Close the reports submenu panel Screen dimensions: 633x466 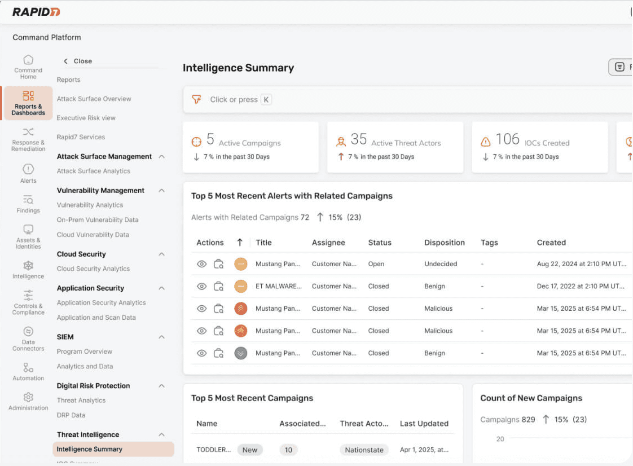point(78,61)
